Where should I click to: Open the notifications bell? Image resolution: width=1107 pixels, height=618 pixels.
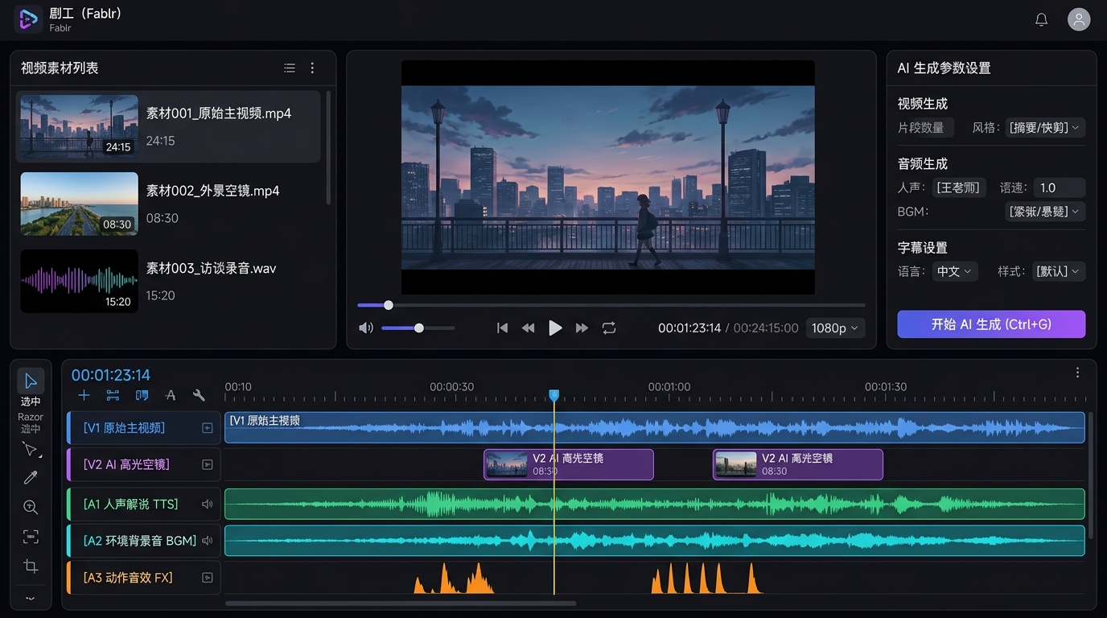pos(1041,19)
